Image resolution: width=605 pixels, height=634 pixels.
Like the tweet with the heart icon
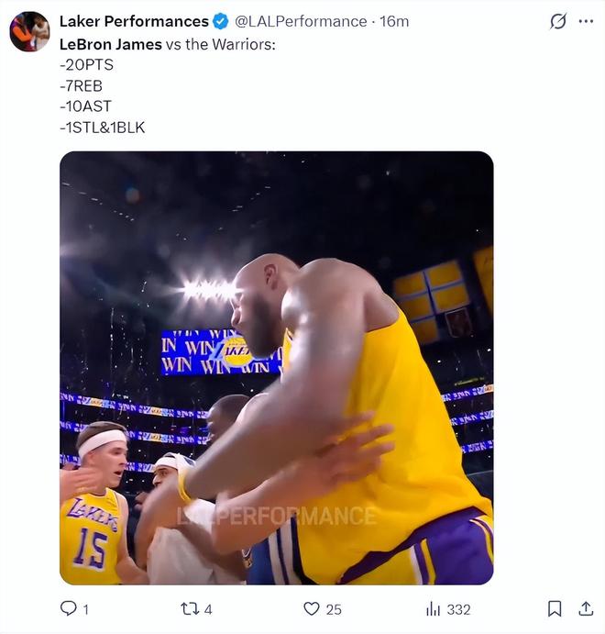(312, 608)
